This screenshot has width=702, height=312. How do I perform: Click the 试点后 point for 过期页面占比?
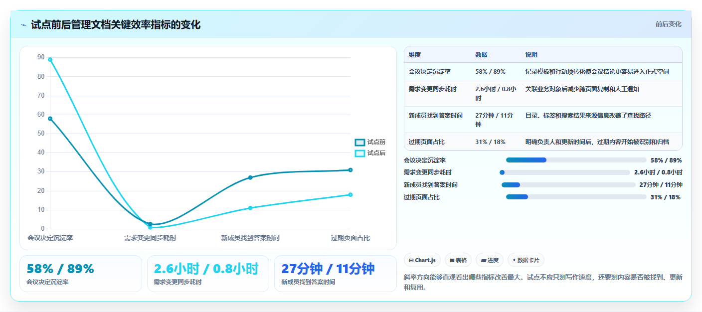click(x=351, y=195)
